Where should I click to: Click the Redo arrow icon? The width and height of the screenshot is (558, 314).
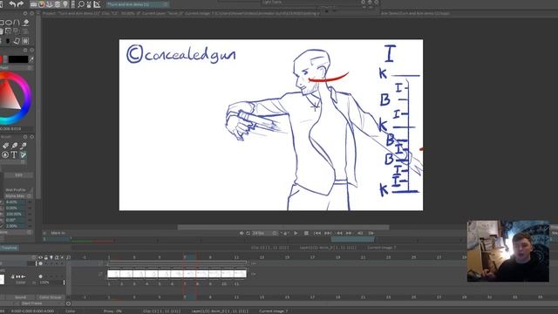(20, 4)
